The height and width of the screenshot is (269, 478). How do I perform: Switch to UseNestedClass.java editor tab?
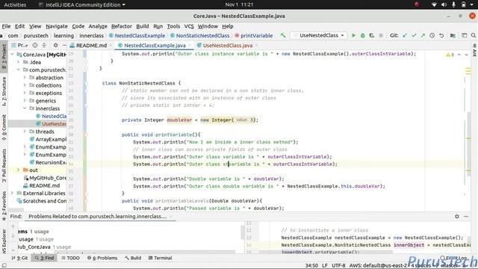coord(227,46)
